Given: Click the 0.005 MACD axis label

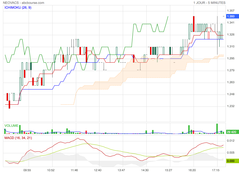Looking at the screenshot, I should (231, 153).
